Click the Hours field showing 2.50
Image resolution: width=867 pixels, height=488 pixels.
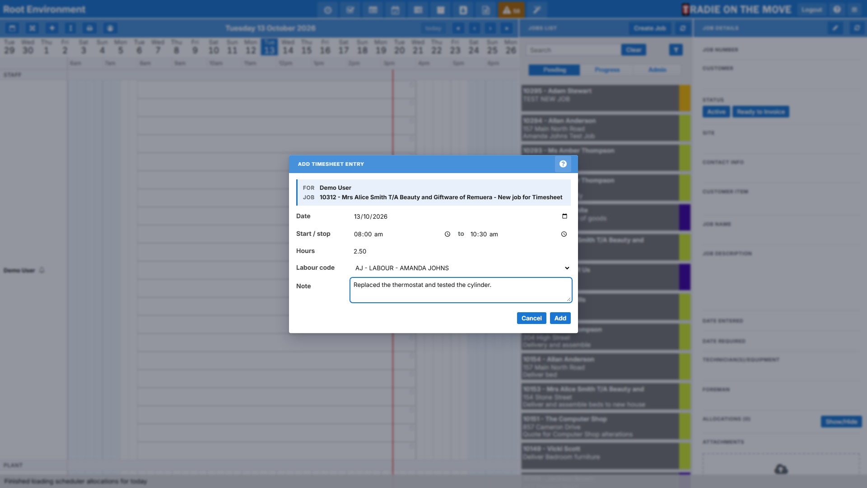coord(461,251)
